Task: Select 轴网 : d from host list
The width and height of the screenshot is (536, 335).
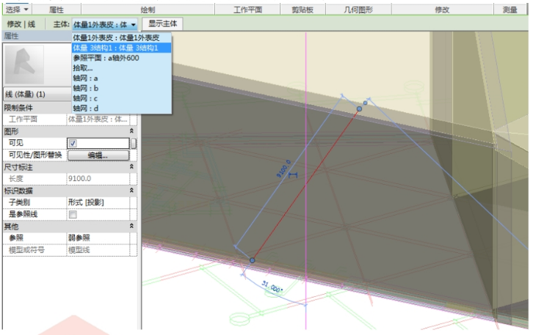Action: point(121,108)
